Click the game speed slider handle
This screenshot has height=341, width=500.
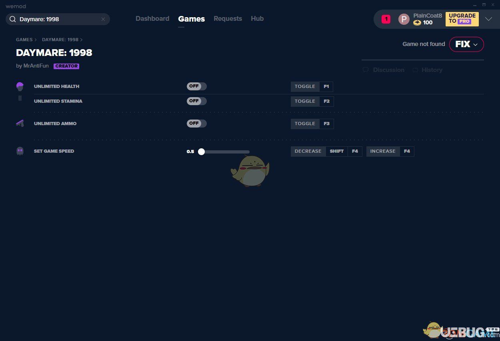point(201,152)
